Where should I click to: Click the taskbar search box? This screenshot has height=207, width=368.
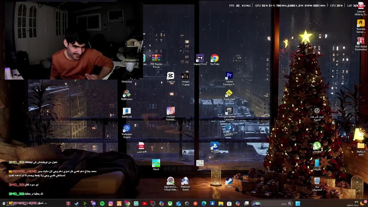272,204
